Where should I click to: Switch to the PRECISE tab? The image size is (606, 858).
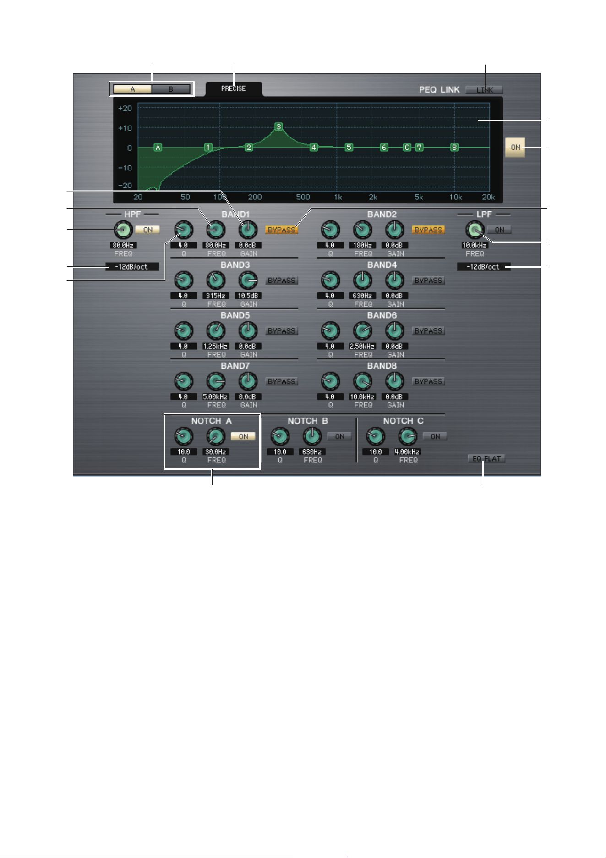click(x=234, y=89)
